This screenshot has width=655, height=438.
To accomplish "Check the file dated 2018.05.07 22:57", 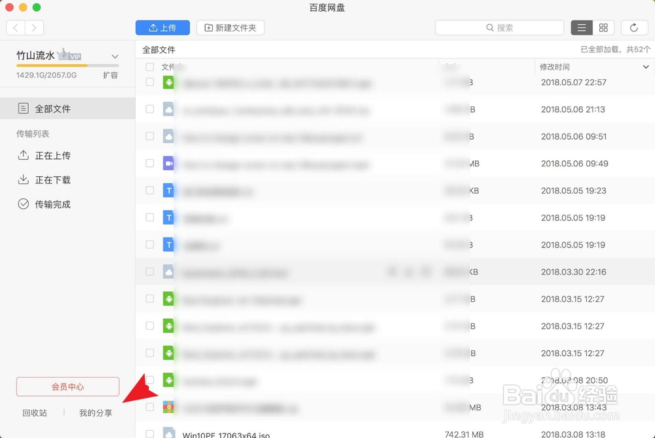I will (x=149, y=82).
